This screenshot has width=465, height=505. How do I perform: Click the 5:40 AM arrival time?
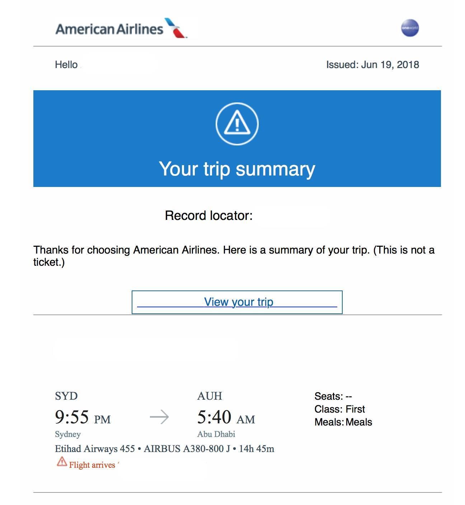(226, 417)
